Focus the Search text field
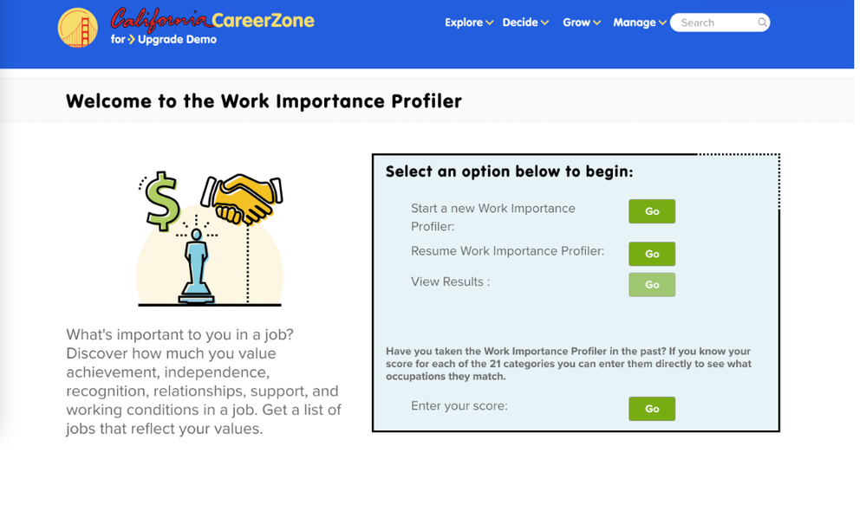 [715, 23]
